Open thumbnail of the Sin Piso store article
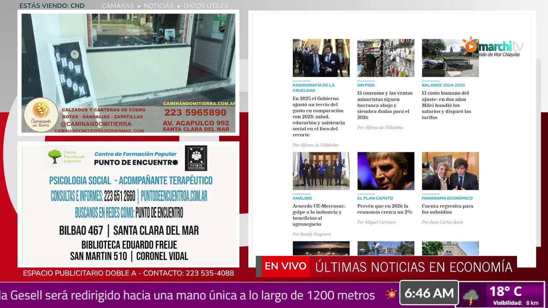548x308 pixels. 386,58
